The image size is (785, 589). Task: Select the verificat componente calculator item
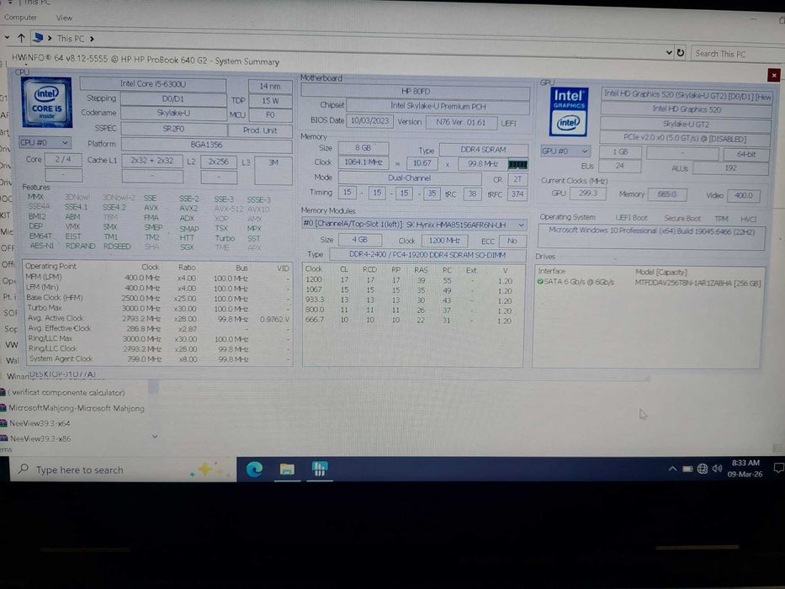(66, 393)
